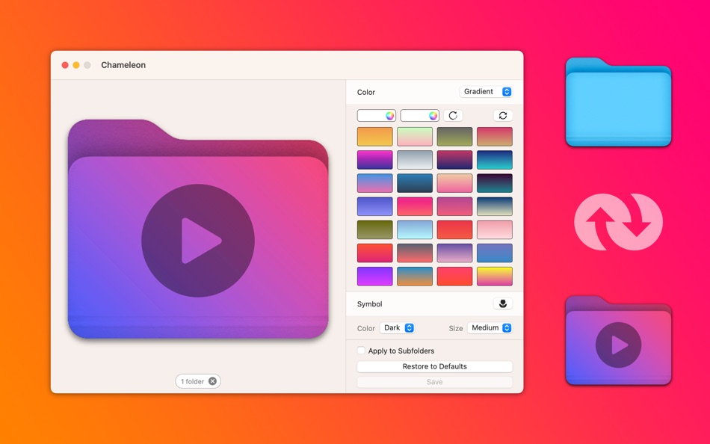Select the pale pink swatch
710x444 pixels.
coord(495,229)
